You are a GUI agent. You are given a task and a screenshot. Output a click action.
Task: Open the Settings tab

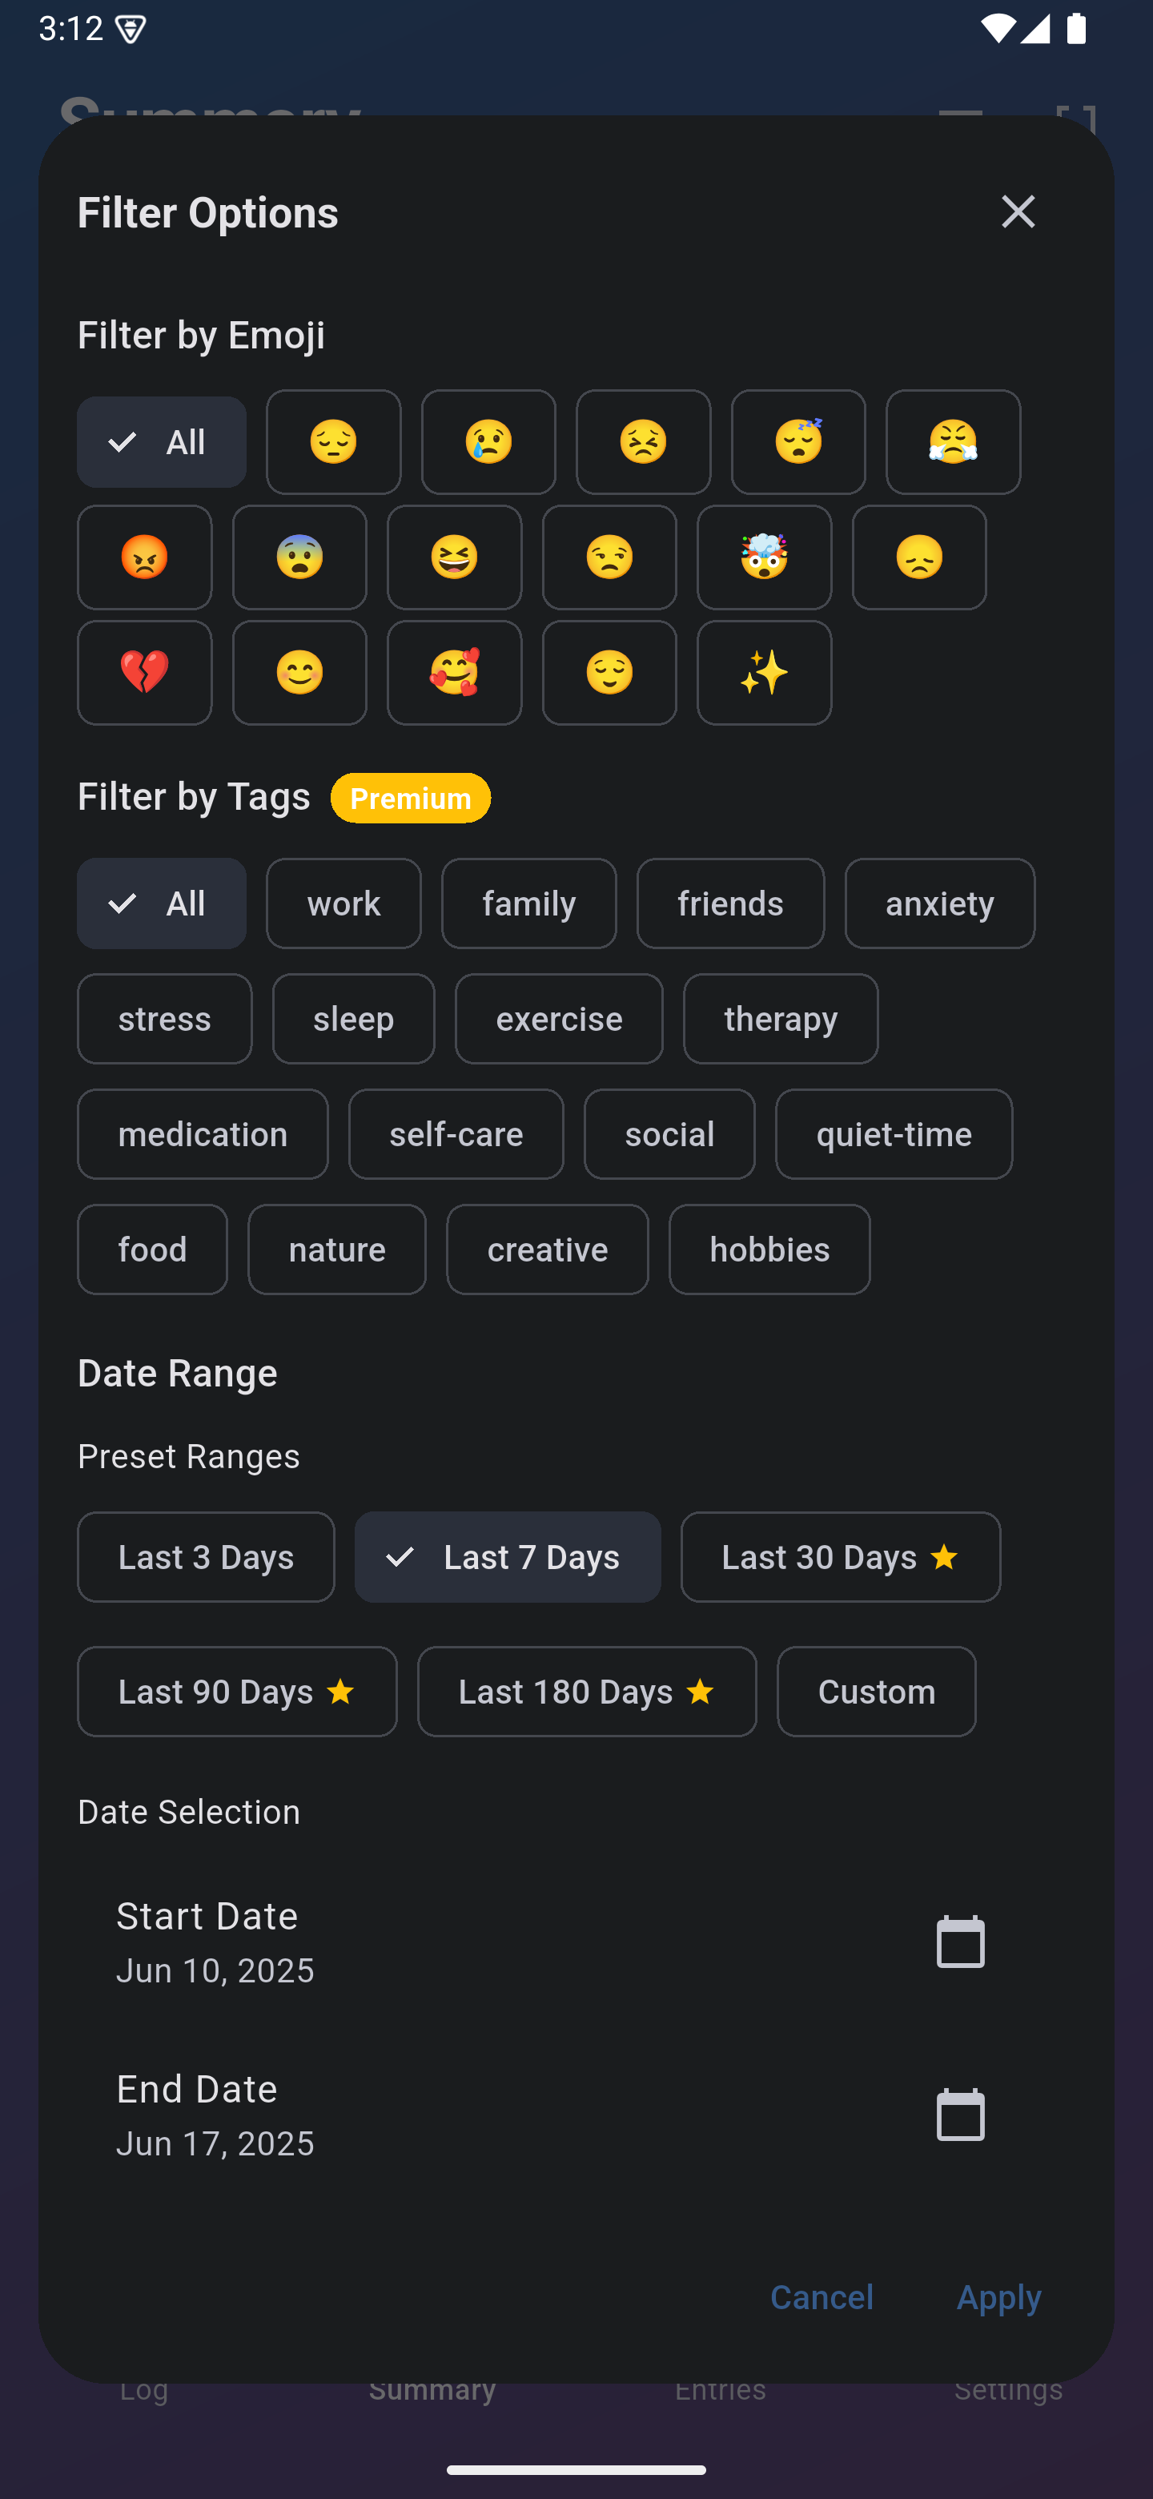[1007, 2389]
